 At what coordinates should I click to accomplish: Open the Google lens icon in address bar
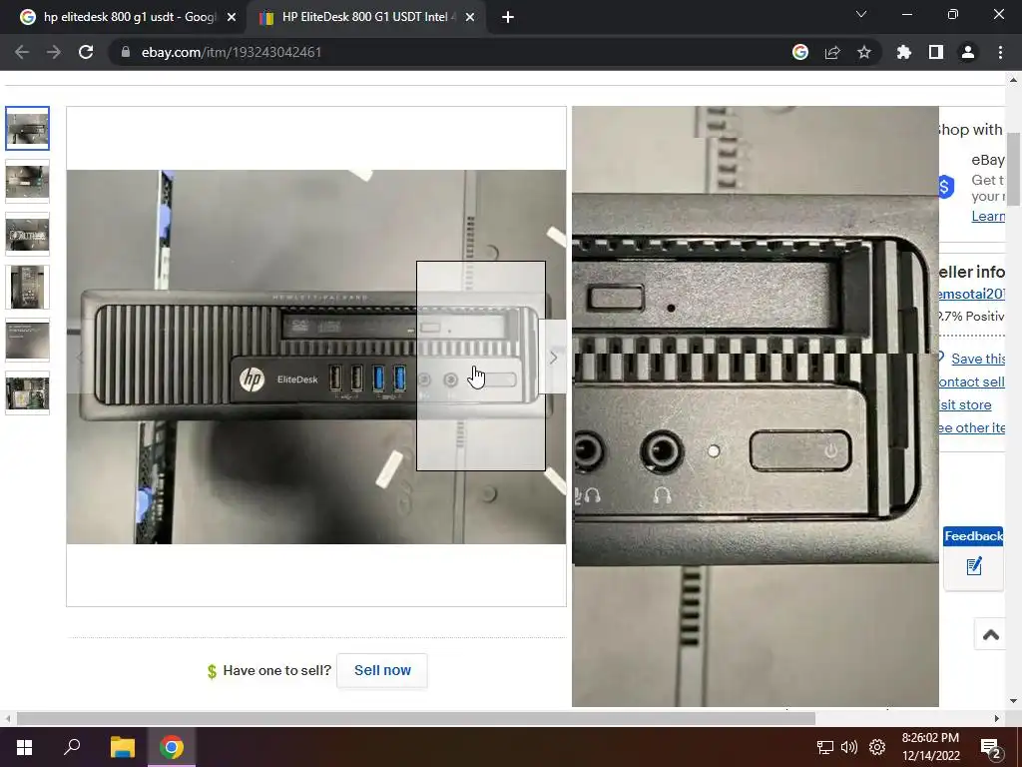[x=800, y=52]
